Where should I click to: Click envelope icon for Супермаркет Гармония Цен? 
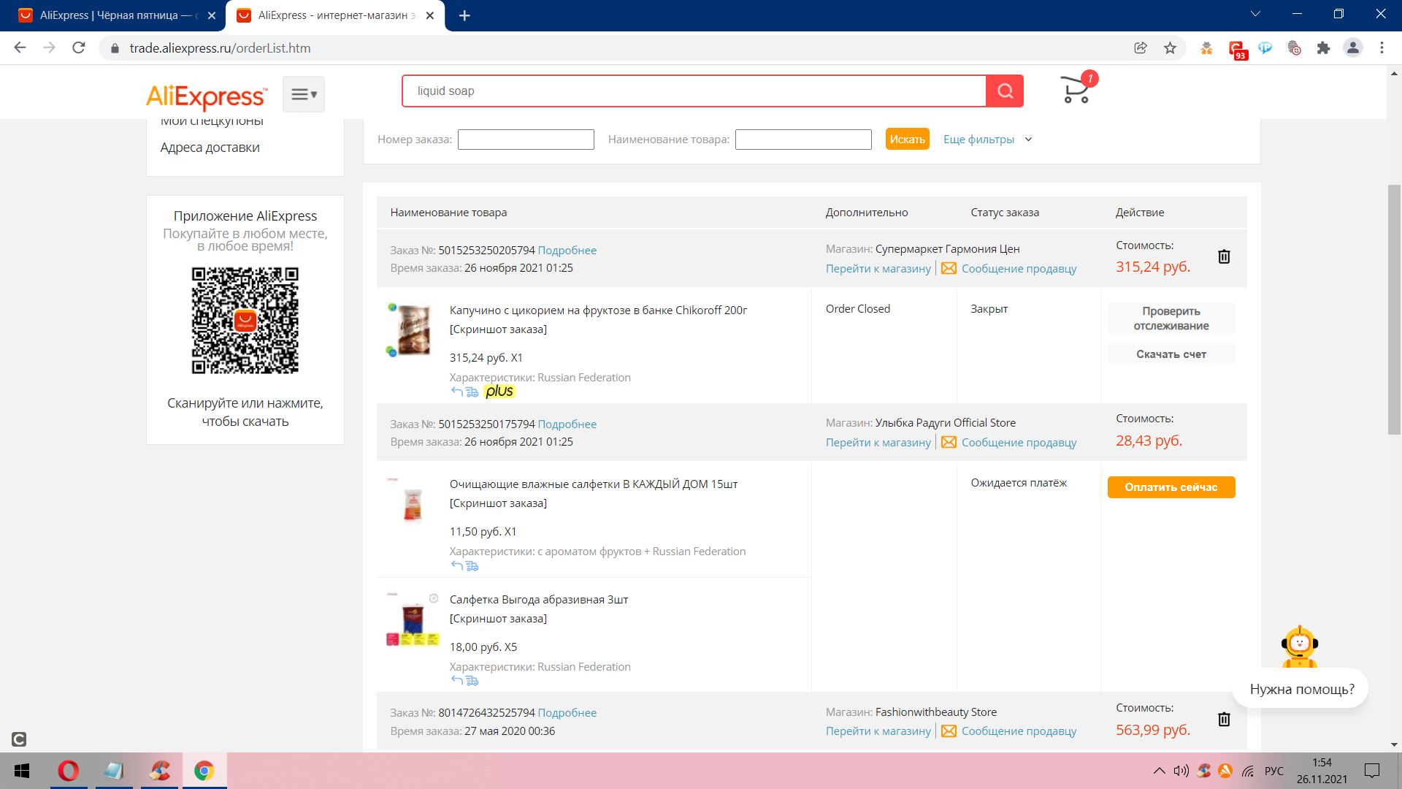(x=949, y=268)
